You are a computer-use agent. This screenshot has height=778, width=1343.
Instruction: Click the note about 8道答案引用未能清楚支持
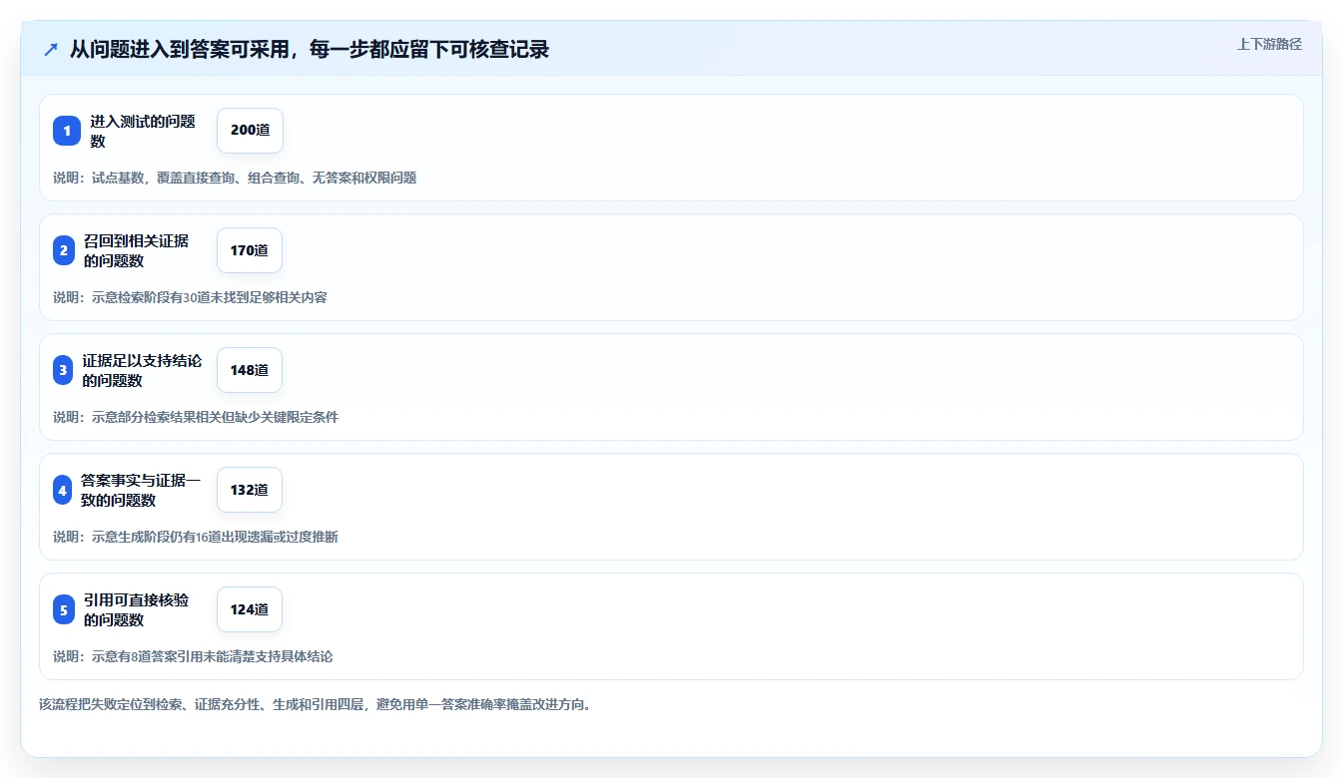tap(193, 656)
